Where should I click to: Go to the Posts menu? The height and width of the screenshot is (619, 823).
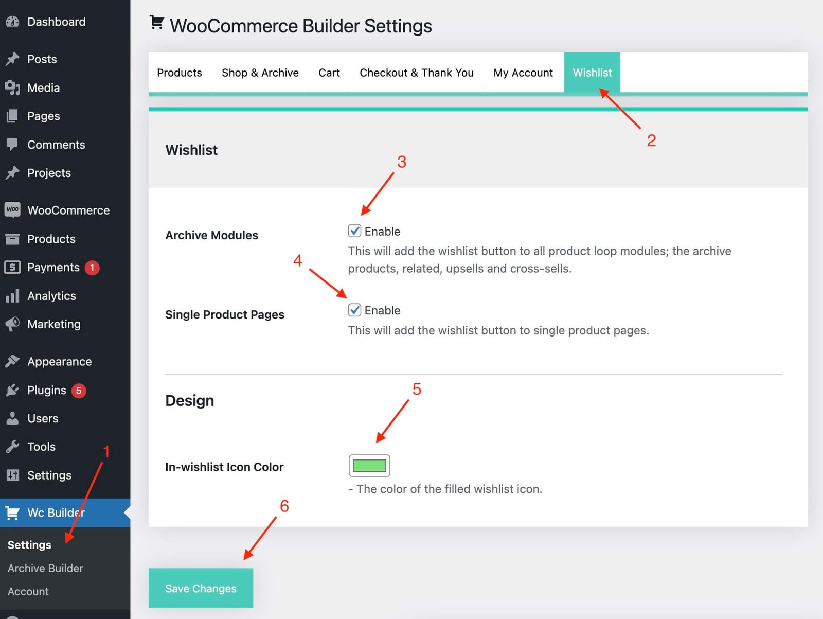pos(42,59)
